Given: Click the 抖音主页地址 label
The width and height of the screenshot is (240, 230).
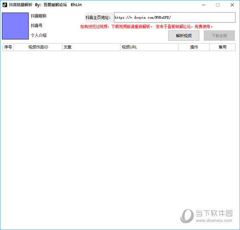Looking at the screenshot, I should coord(98,18).
